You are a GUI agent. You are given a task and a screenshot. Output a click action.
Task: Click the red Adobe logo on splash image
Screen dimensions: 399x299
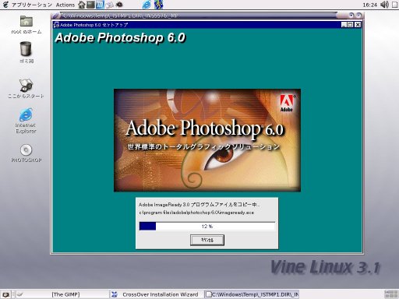[287, 103]
